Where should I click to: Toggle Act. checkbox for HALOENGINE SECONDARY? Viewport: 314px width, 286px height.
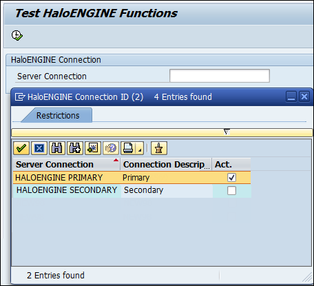pyautogui.click(x=231, y=190)
